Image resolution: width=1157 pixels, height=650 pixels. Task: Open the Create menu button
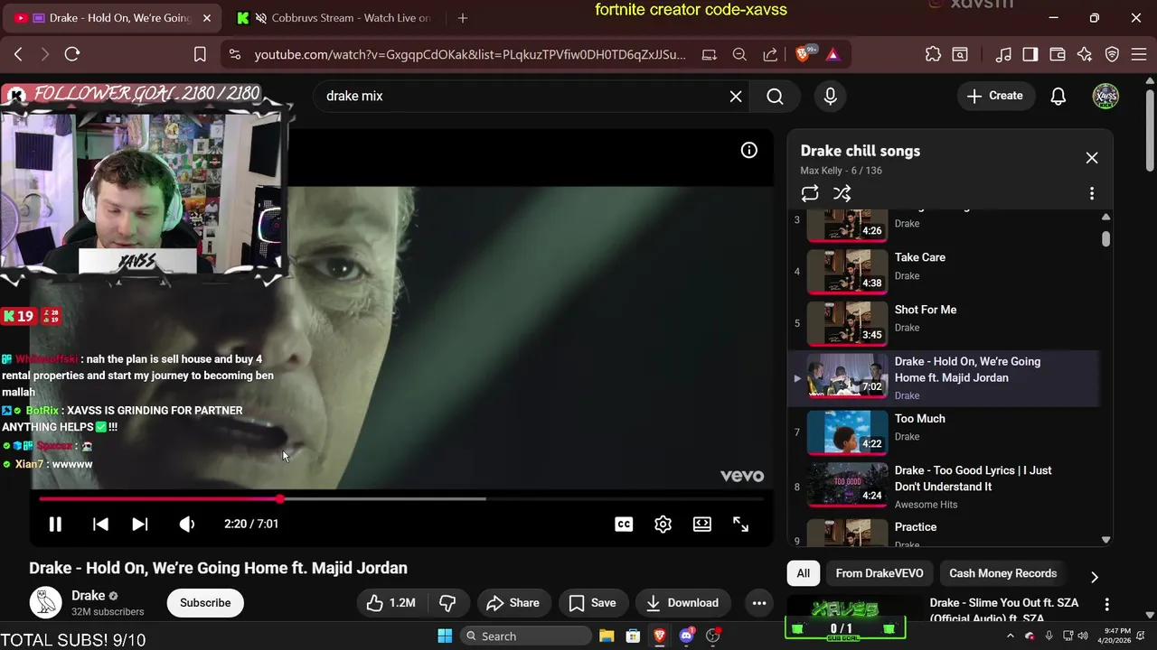pyautogui.click(x=994, y=96)
